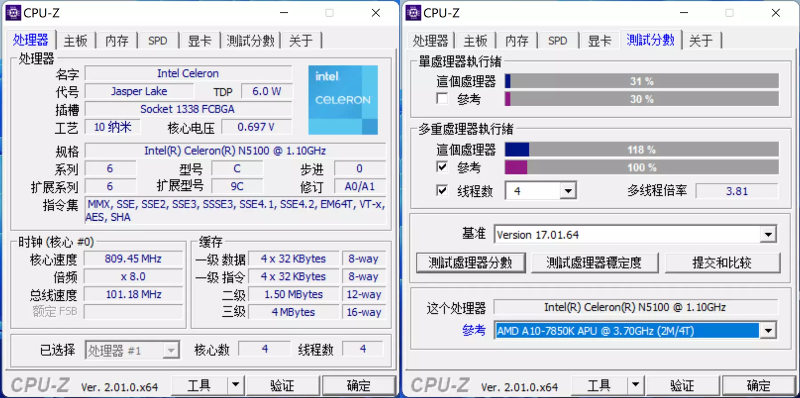Switch to 处理器 tab in right window

(430, 41)
